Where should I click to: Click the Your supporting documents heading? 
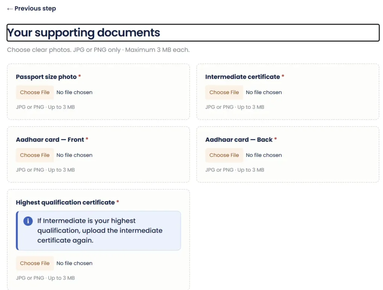83,33
